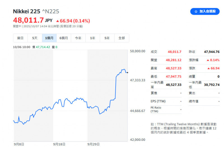224x147 pixels.
Task: Click the Nikkei 225 title
Action: click(27, 11)
